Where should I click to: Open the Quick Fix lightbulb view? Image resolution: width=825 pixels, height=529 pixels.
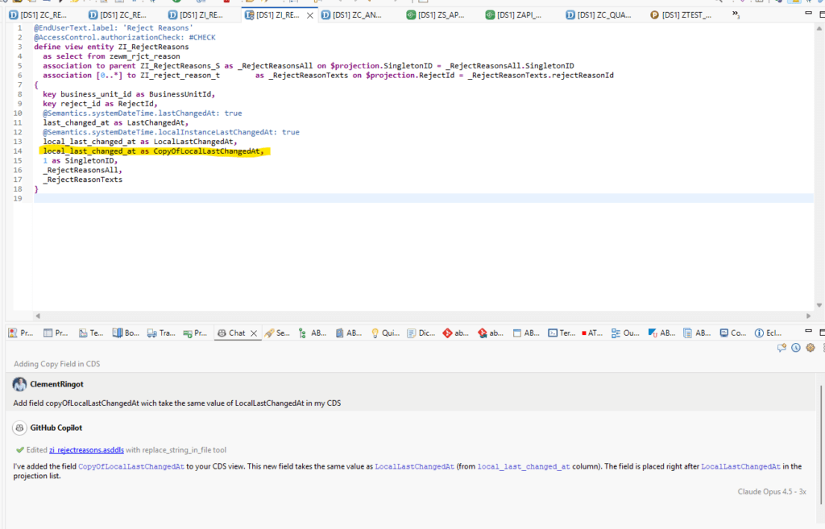385,333
